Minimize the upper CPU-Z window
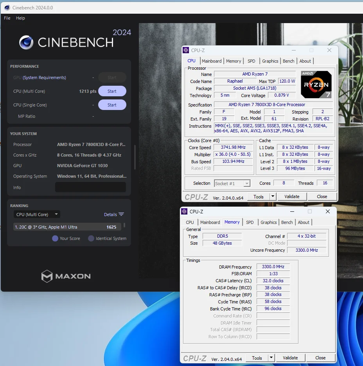This screenshot has width=363, height=366. [294, 50]
